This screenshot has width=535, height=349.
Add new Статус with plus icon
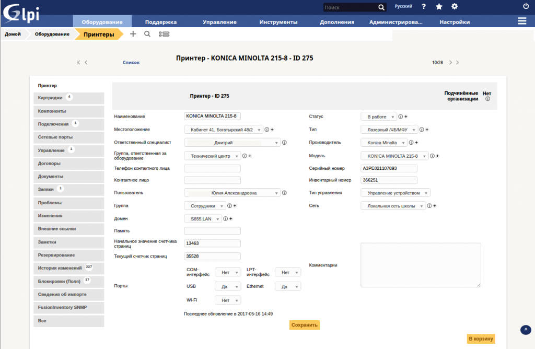pos(406,117)
